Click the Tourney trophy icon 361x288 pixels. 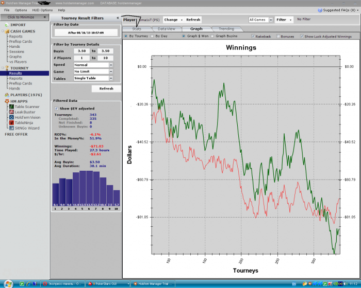[x=6, y=68]
